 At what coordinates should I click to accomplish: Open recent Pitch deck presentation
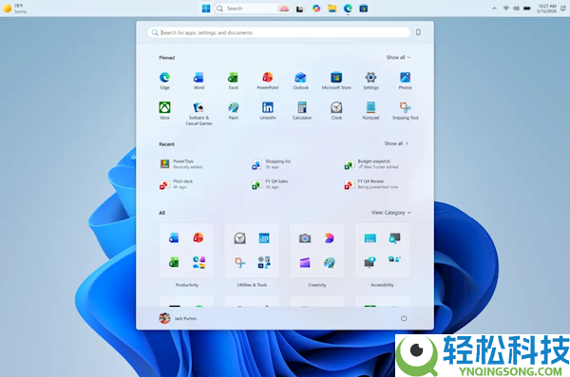coord(177,184)
